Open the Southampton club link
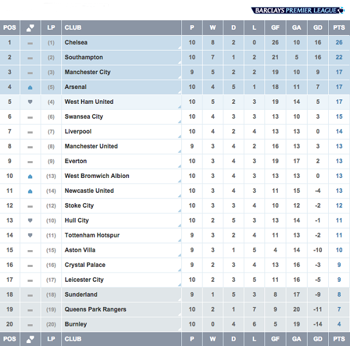 [x=84, y=57]
